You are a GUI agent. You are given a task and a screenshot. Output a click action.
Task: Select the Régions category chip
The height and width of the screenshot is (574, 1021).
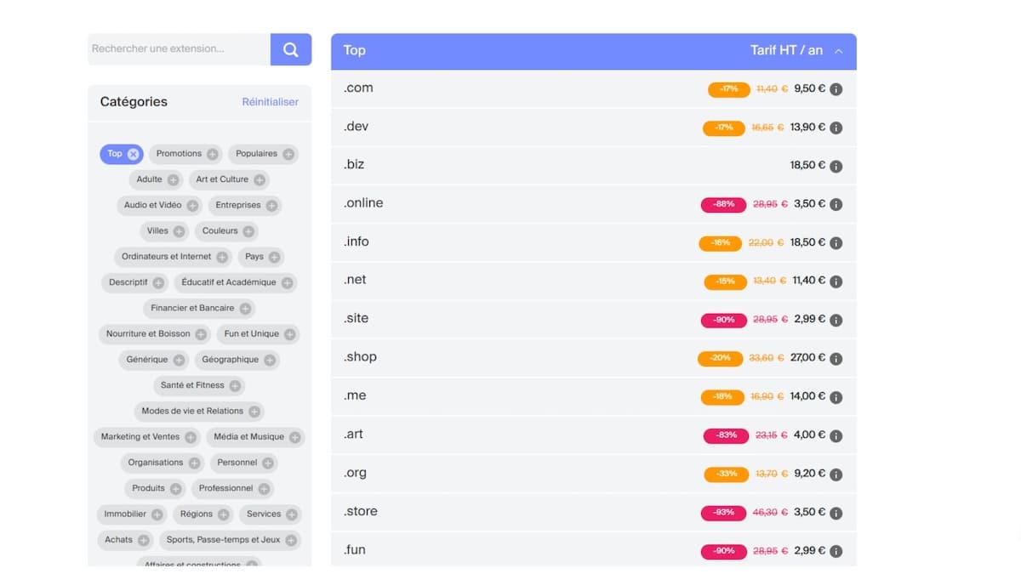point(202,514)
